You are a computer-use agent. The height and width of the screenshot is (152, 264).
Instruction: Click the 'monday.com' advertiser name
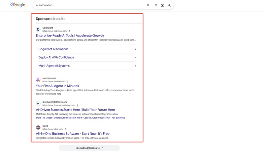(x=49, y=78)
